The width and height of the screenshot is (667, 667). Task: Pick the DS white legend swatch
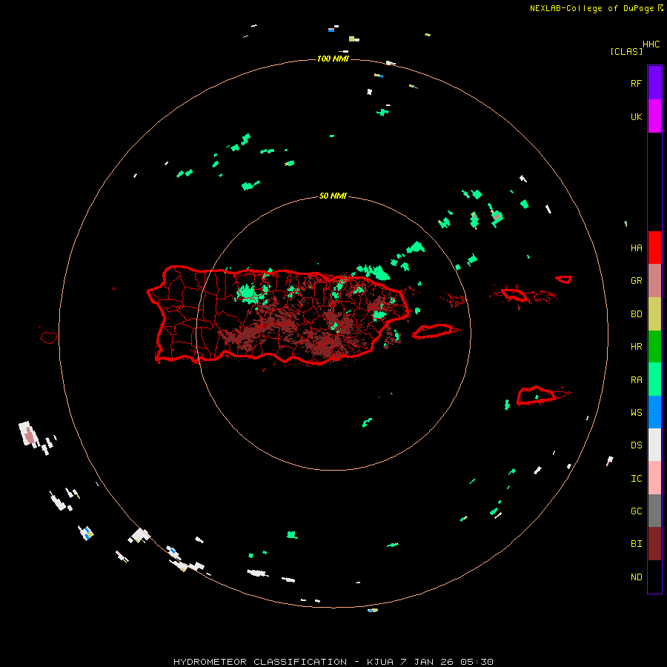654,445
